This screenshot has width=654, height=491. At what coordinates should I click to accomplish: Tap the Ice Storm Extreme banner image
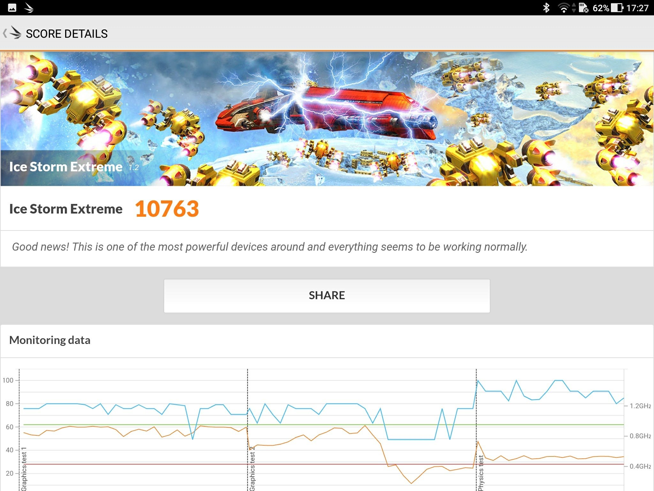[327, 119]
